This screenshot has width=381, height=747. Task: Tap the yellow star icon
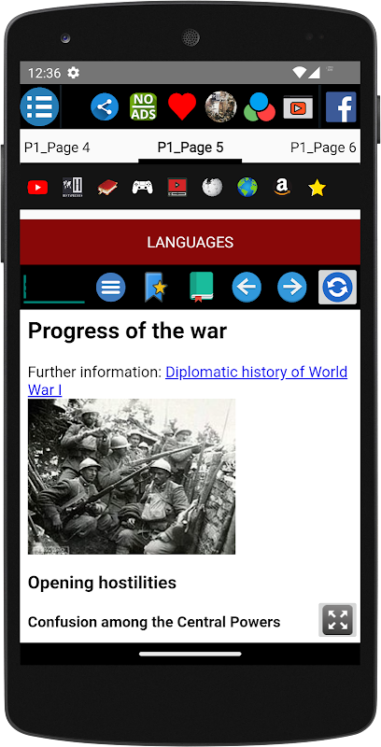[317, 189]
